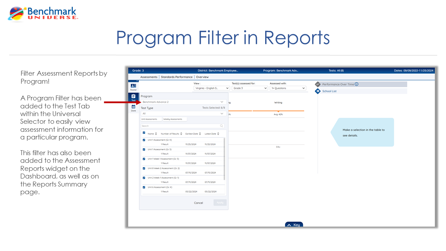Select the Test clipboard icon

pos(133,96)
